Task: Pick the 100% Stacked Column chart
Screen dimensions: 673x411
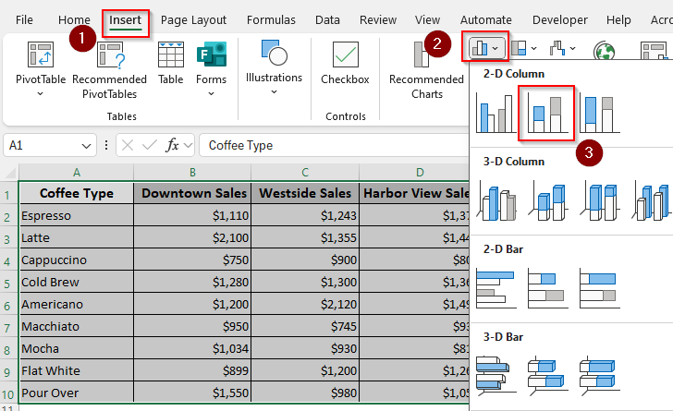Action: tap(598, 114)
